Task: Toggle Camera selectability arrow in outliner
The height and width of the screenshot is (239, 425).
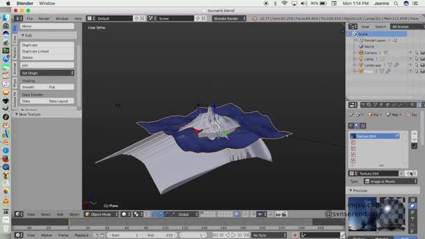Action: tap(416, 52)
